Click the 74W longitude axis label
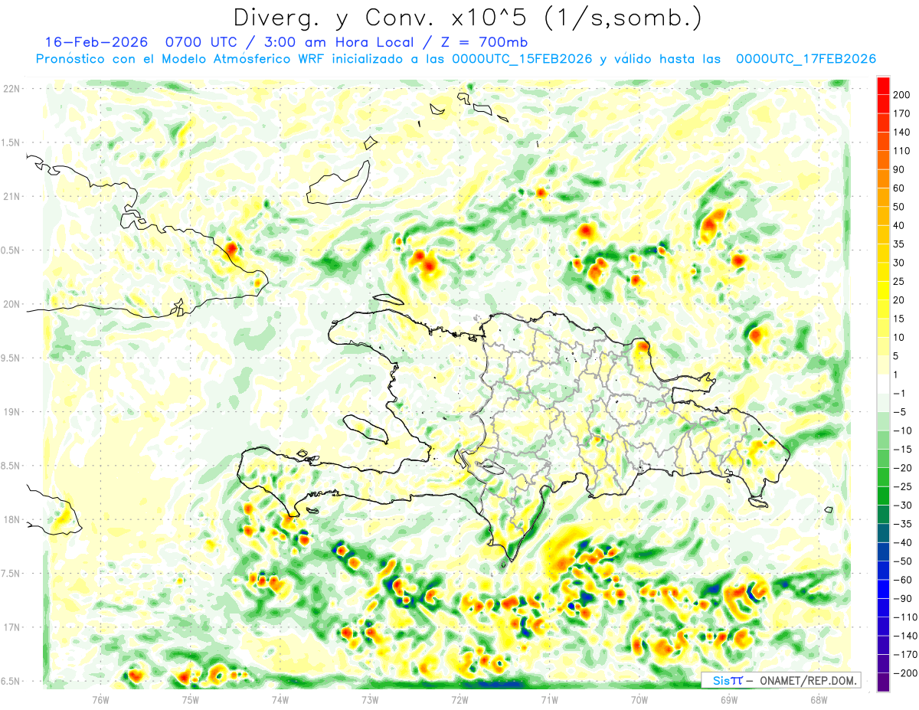The height and width of the screenshot is (710, 919). (280, 699)
